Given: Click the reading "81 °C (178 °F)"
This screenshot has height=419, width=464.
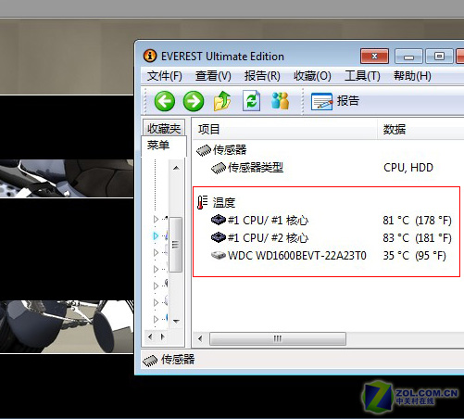Looking at the screenshot, I should point(417,221).
